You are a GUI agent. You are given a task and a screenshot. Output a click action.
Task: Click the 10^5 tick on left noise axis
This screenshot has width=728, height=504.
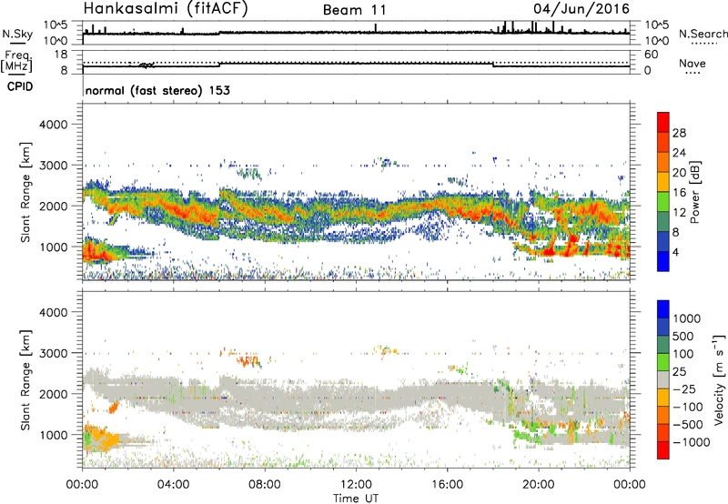[56, 25]
